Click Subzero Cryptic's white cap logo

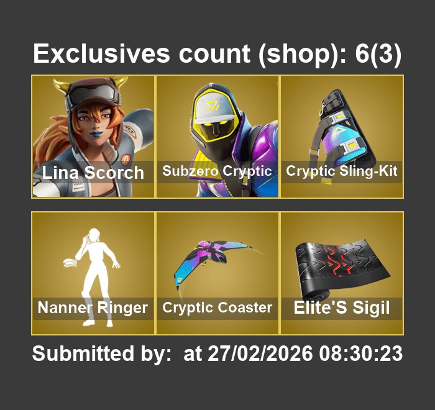pos(213,106)
